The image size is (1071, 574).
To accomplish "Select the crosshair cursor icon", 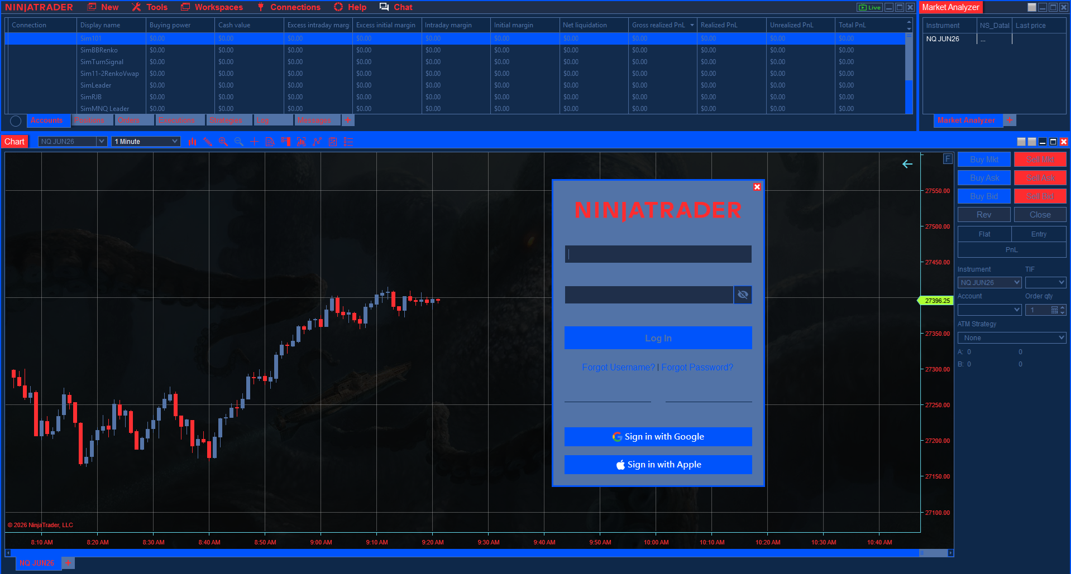I will click(x=255, y=142).
